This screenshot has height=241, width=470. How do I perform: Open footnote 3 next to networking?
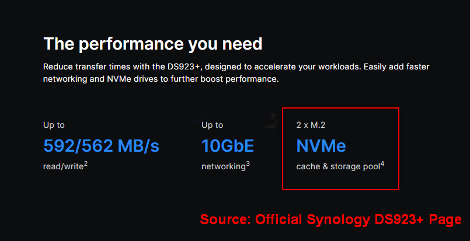pyautogui.click(x=248, y=163)
